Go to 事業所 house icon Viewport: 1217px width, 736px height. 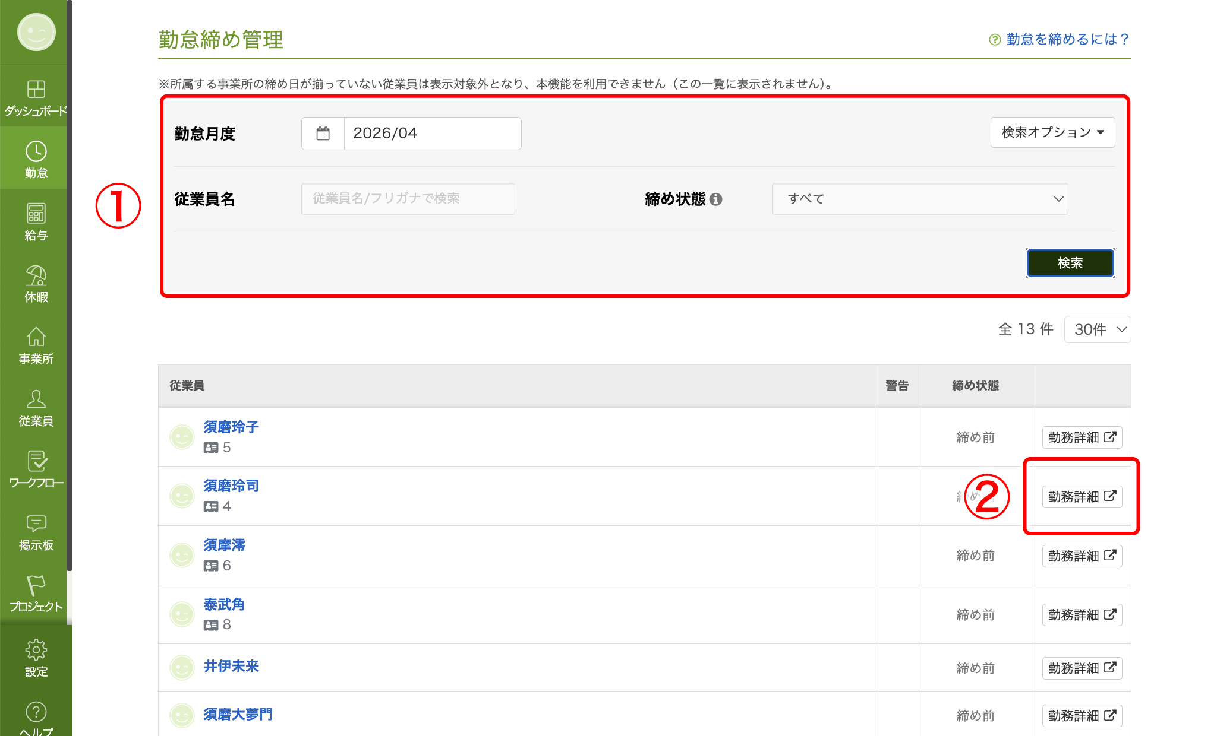pyautogui.click(x=36, y=337)
